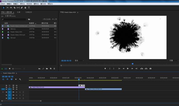This screenshot has height=106, width=179.
Task: Open the 剪辑(C) menu
Action: coord(16,4)
